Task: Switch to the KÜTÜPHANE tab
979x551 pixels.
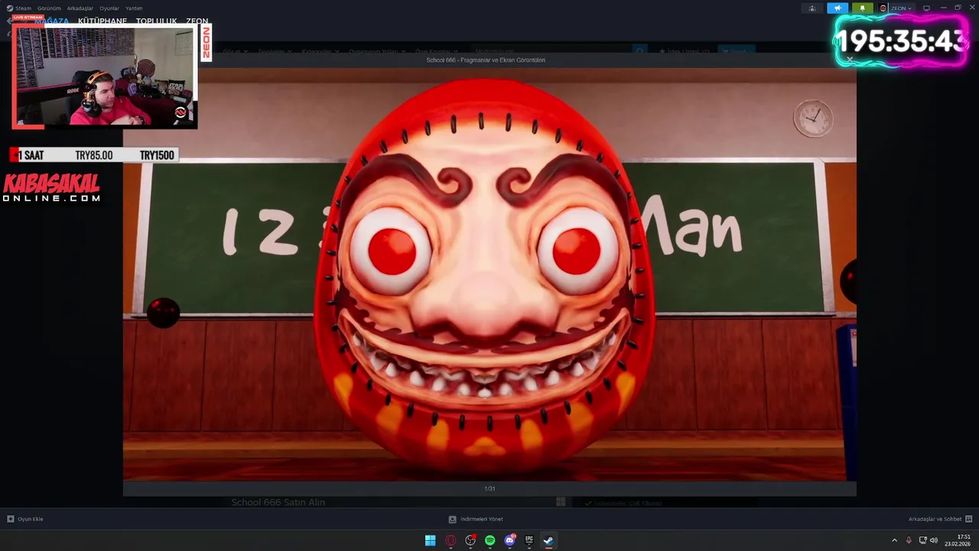Action: [x=102, y=21]
